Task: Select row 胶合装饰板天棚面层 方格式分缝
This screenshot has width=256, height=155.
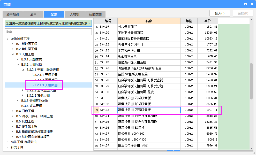Action: pos(156,86)
